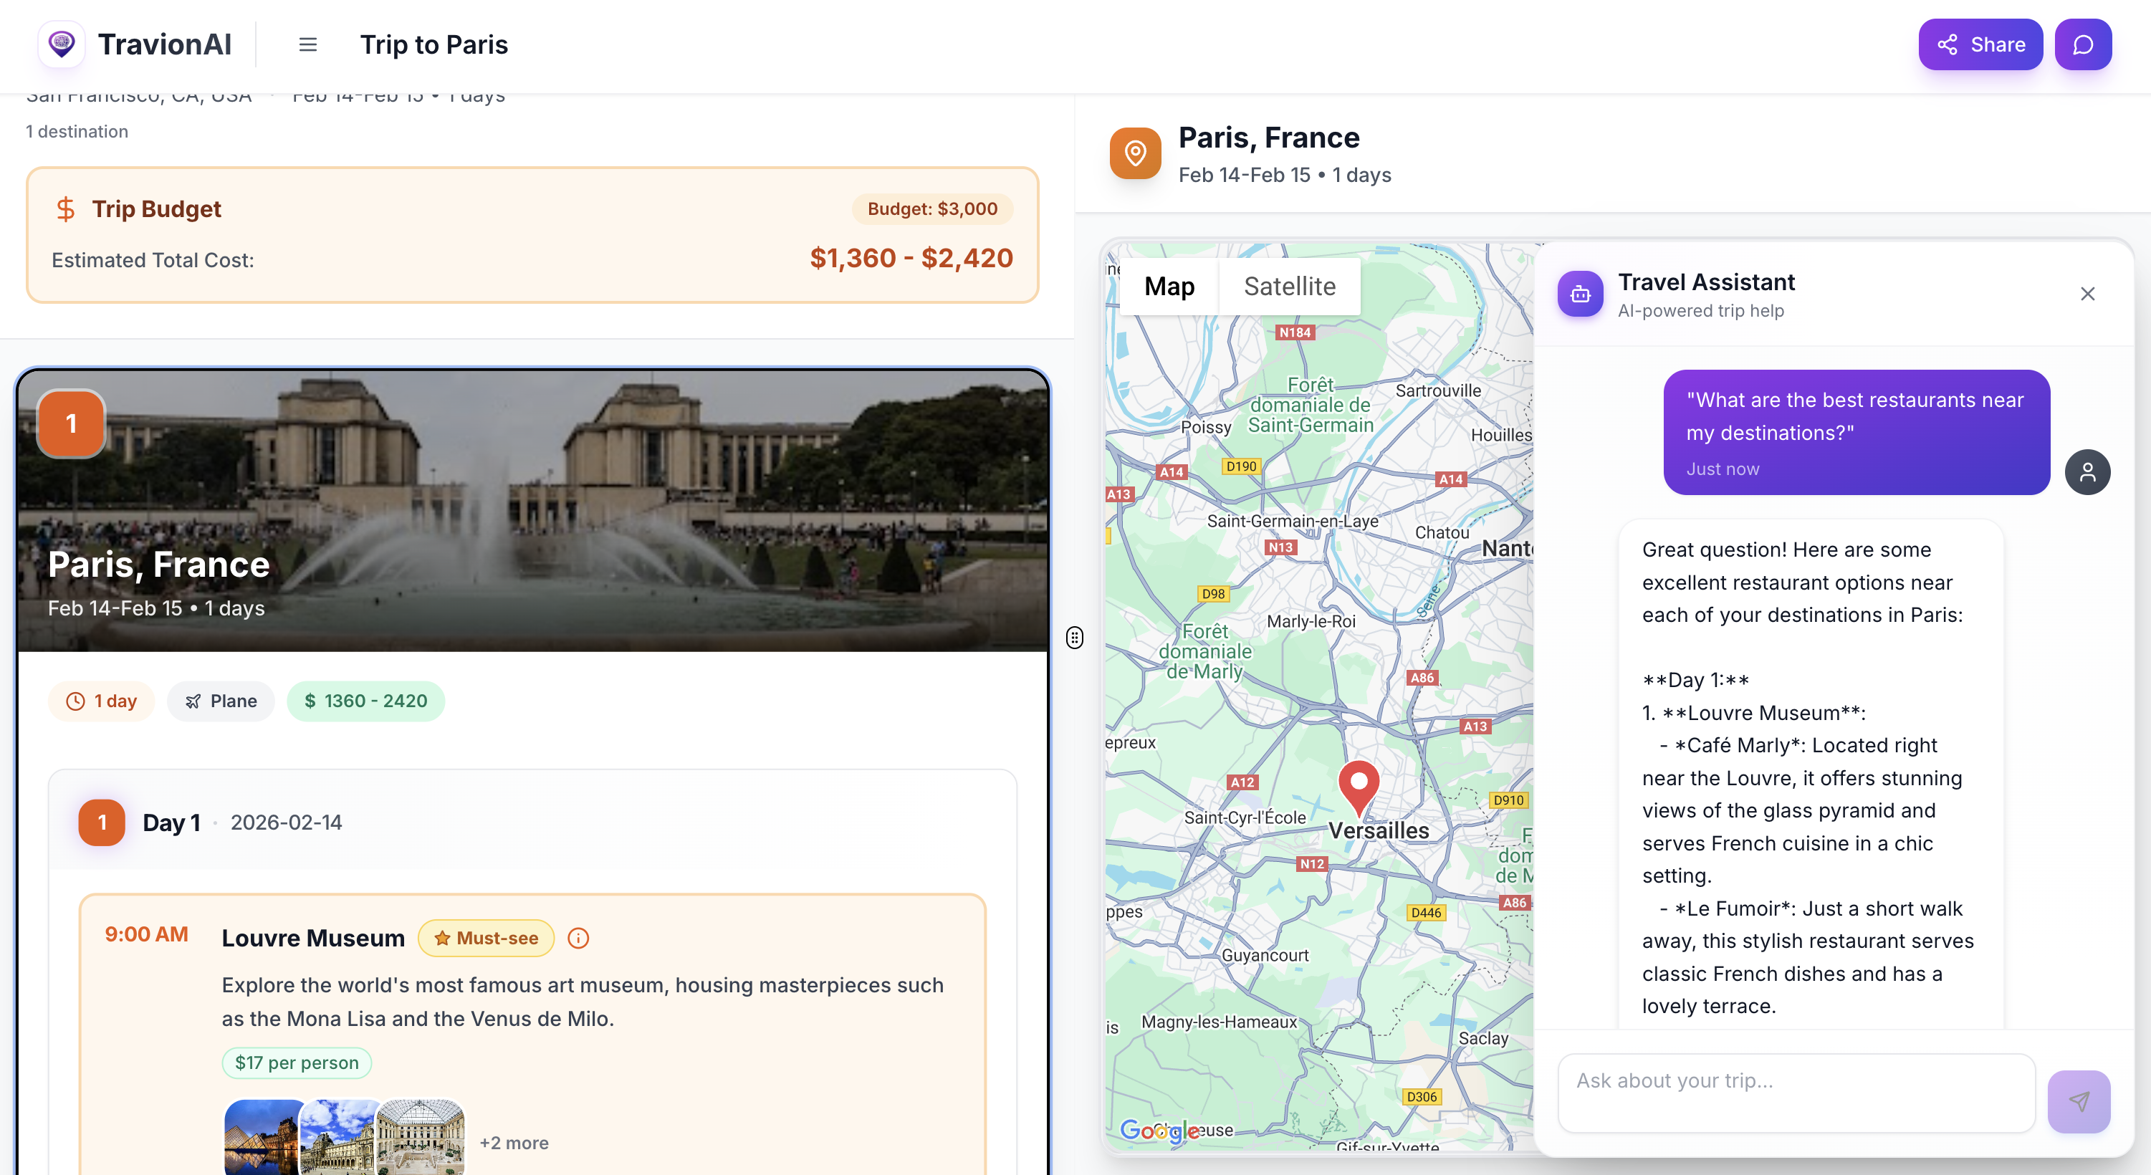This screenshot has height=1175, width=2151.
Task: Click the Louvre Museum info icon
Action: pyautogui.click(x=578, y=938)
